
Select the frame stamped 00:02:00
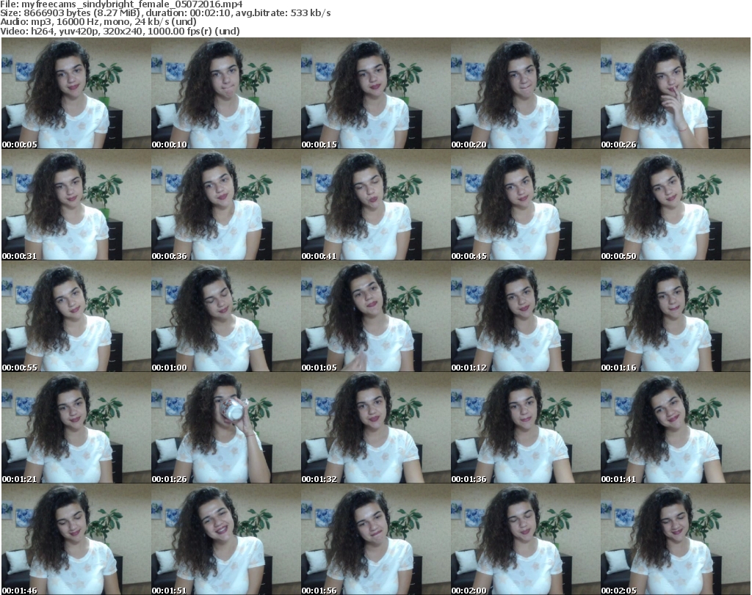pos(525,539)
